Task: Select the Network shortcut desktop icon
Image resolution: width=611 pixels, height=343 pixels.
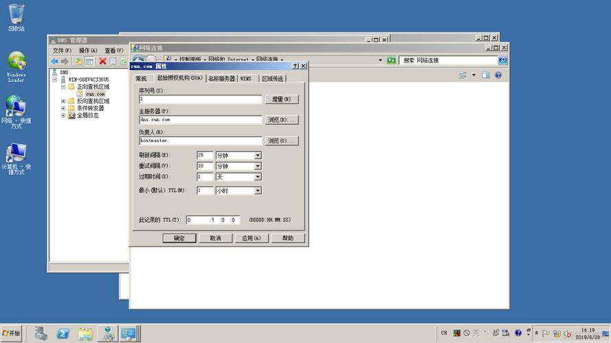Action: coord(16,112)
